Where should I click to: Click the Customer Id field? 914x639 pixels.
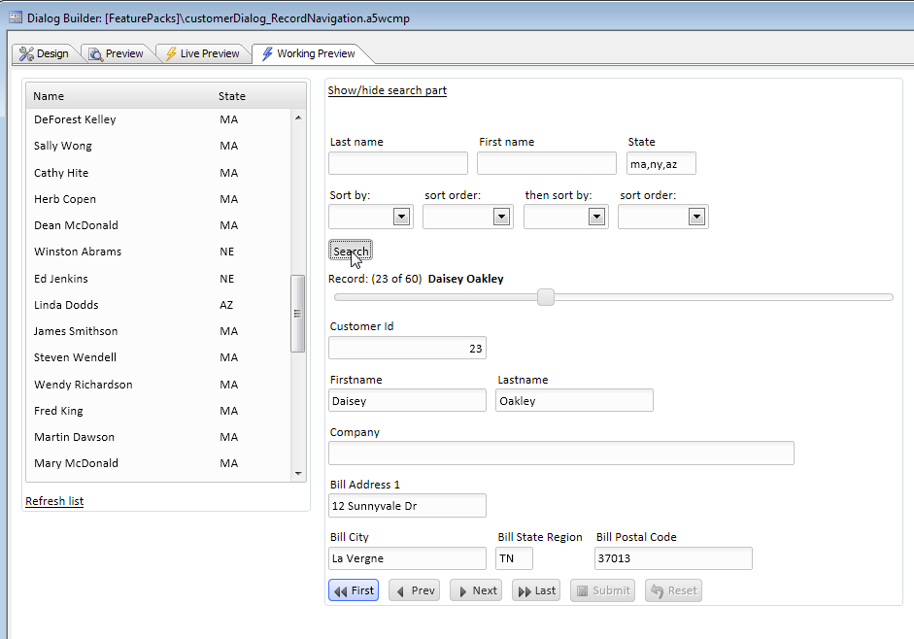(407, 348)
